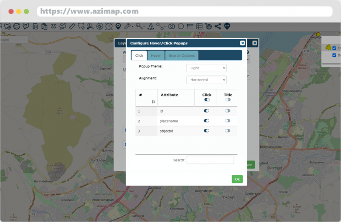Close the Configure Hover/Click Popups dialog
The height and width of the screenshot is (222, 341).
click(242, 43)
